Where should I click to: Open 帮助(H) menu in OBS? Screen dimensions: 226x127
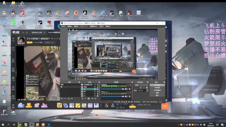108,26
